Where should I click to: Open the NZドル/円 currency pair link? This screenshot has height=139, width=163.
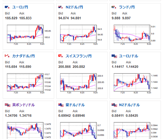pos(74,7)
